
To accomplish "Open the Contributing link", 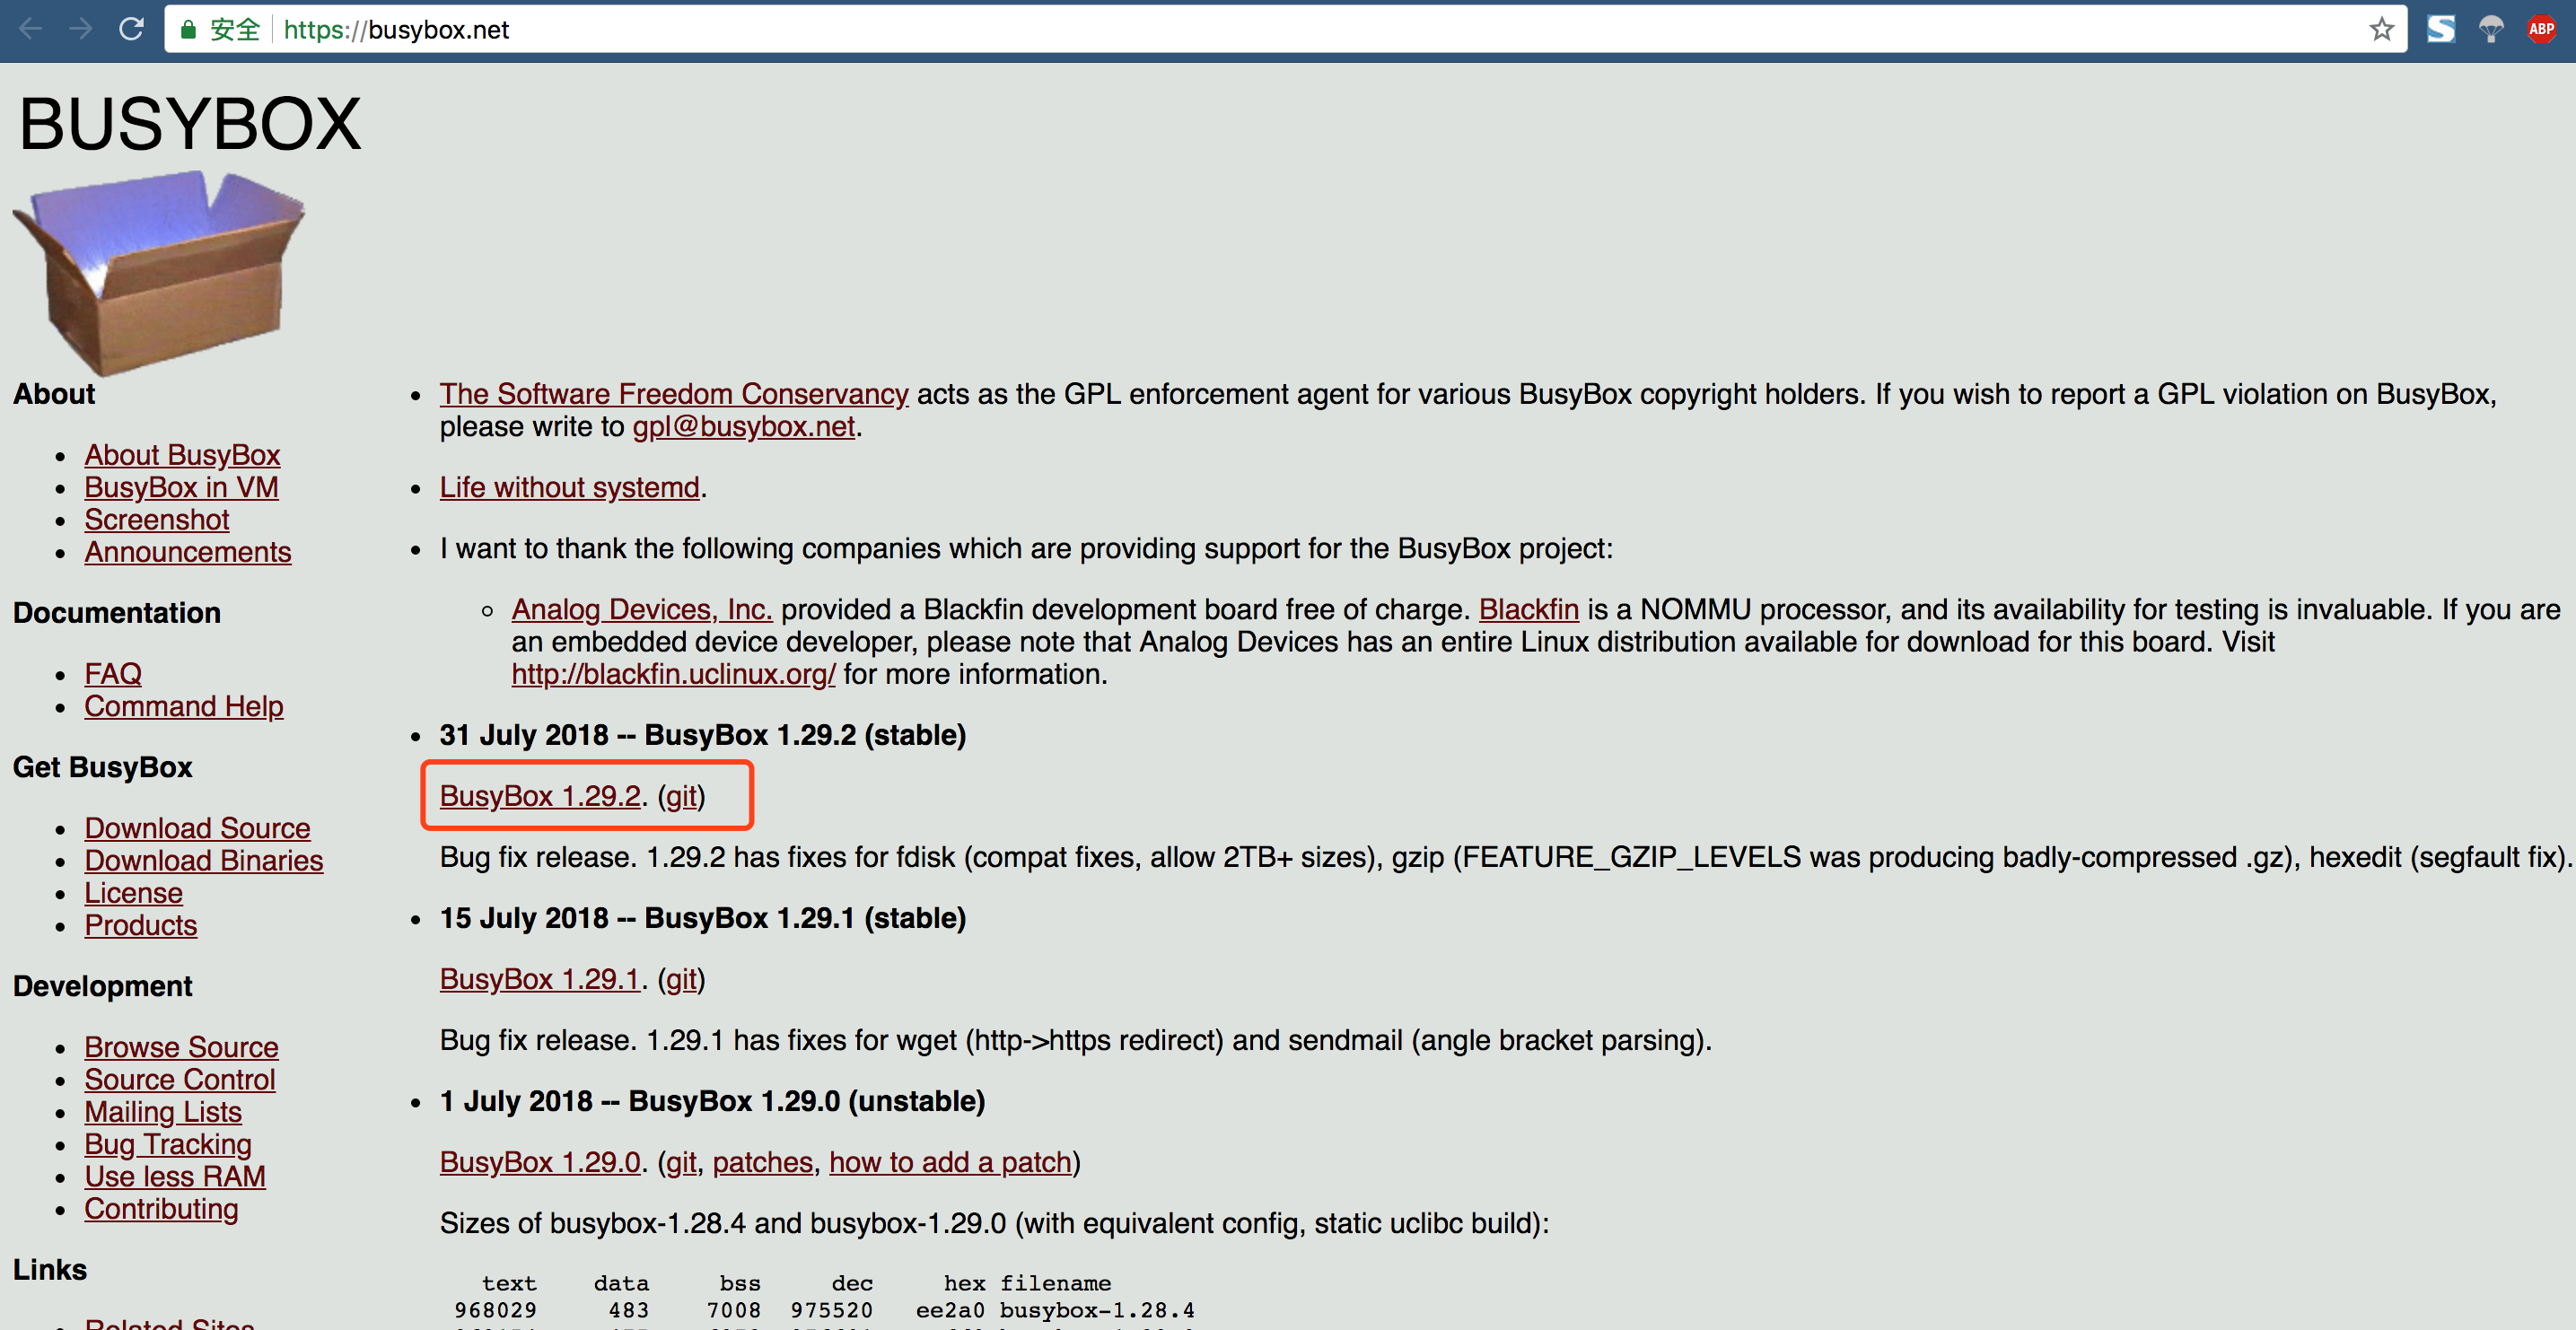I will (x=161, y=1209).
